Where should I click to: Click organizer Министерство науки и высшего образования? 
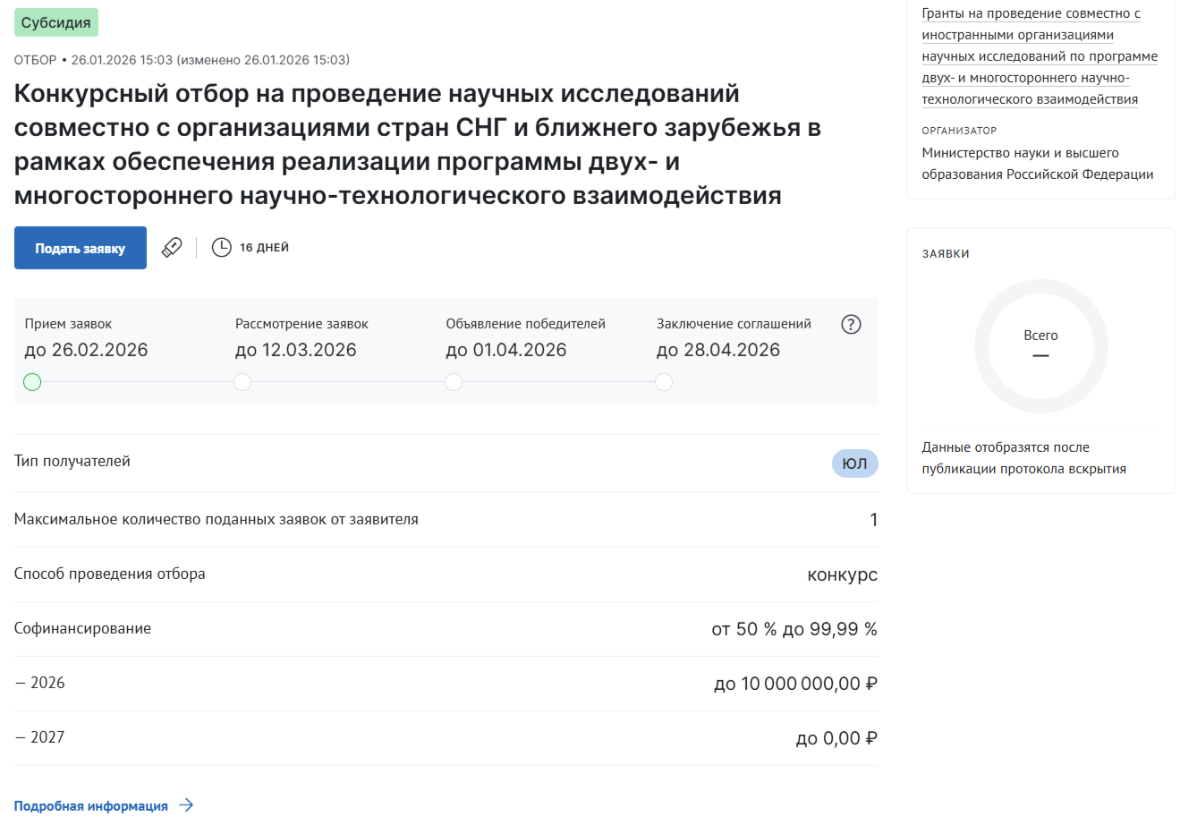pos(1037,164)
